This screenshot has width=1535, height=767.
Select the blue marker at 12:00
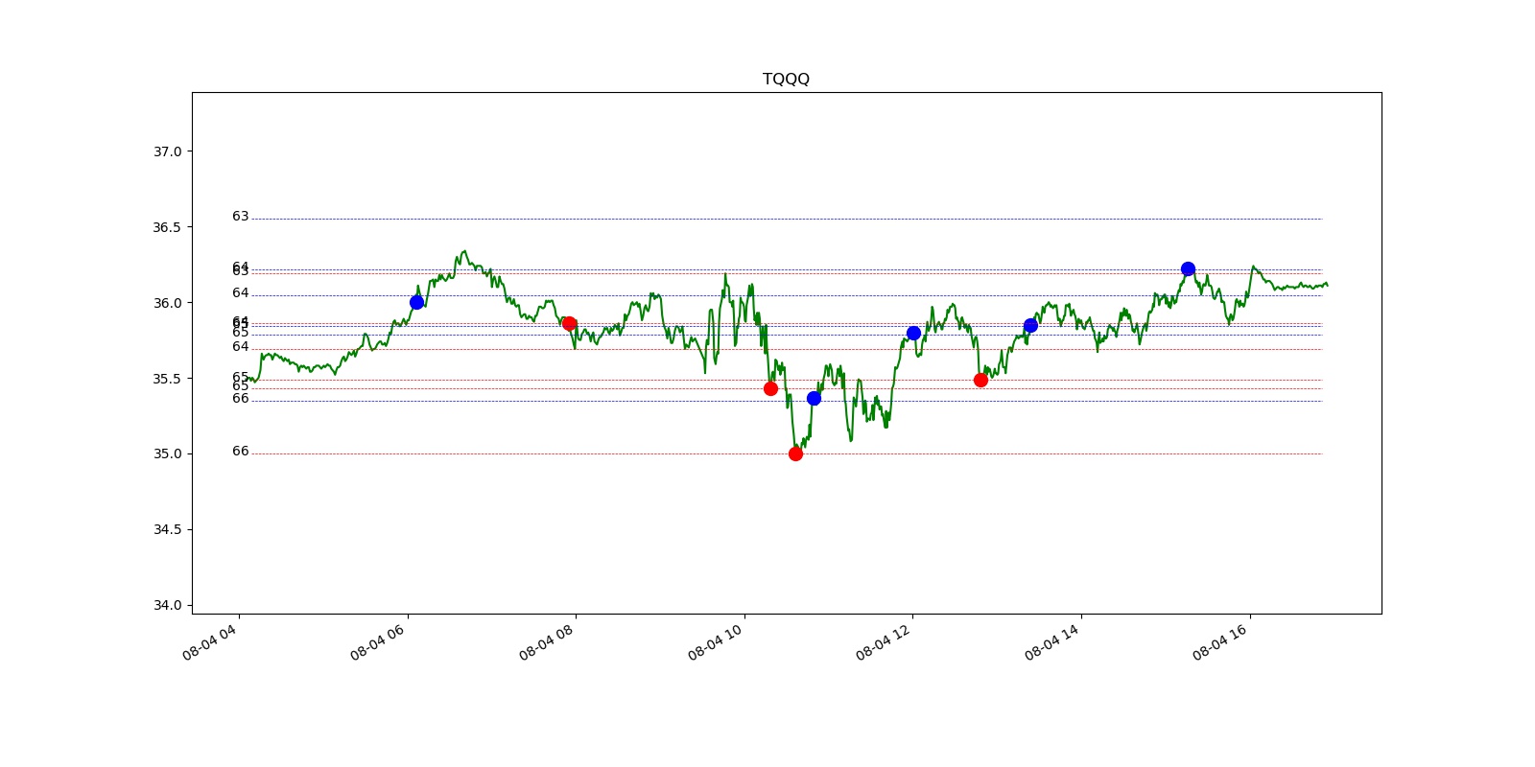tap(913, 333)
